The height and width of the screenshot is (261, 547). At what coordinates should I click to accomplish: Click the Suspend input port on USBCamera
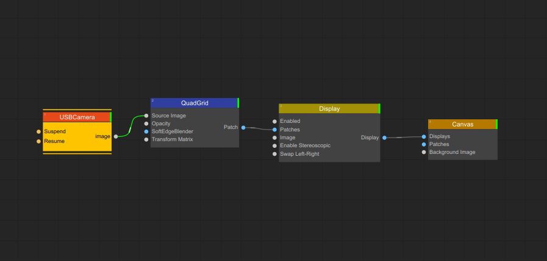pos(38,131)
